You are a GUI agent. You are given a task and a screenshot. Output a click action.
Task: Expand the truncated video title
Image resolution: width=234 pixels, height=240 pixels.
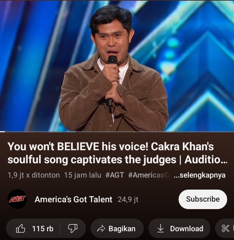117,153
